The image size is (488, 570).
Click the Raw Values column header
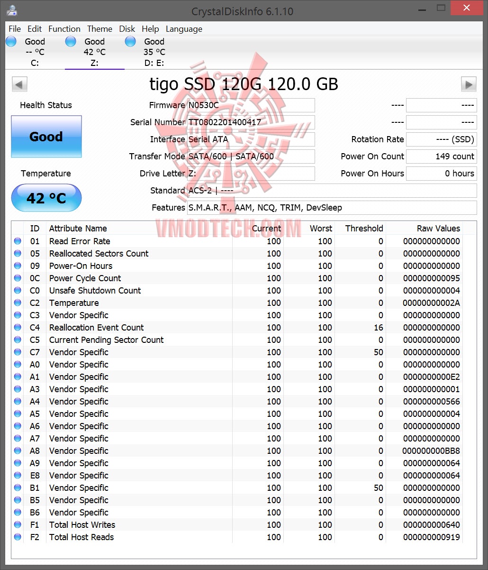pyautogui.click(x=424, y=229)
